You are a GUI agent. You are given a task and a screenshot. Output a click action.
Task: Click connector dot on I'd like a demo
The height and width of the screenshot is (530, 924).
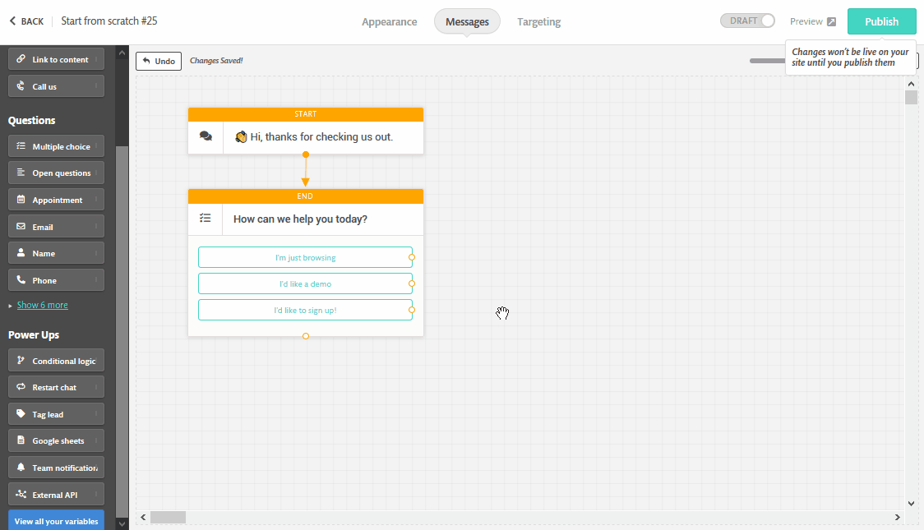tap(412, 283)
